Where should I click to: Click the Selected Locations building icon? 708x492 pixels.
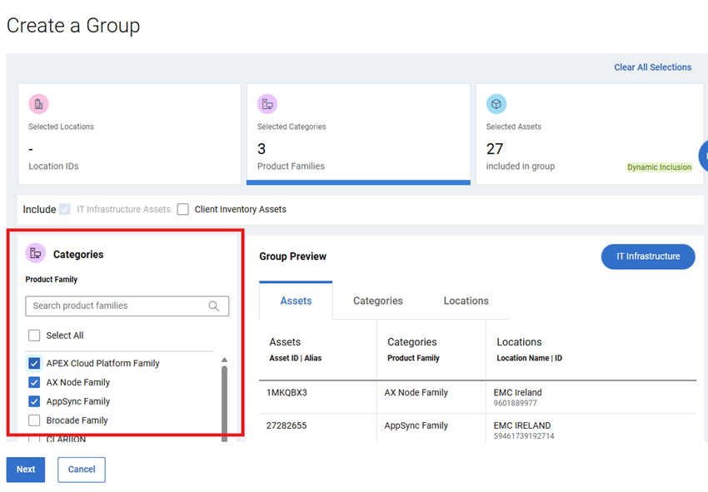(x=39, y=104)
